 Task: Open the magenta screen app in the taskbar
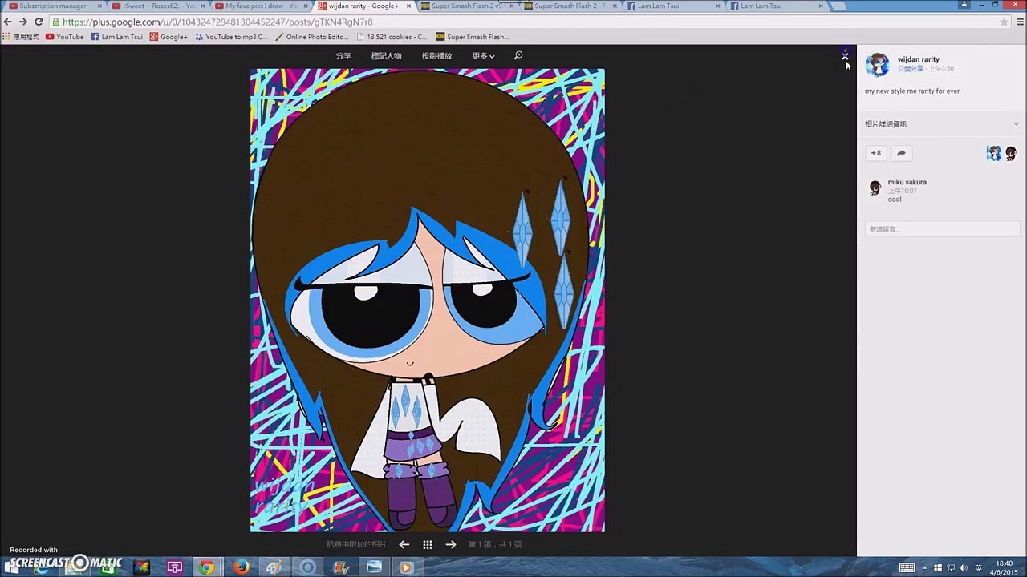point(174,567)
